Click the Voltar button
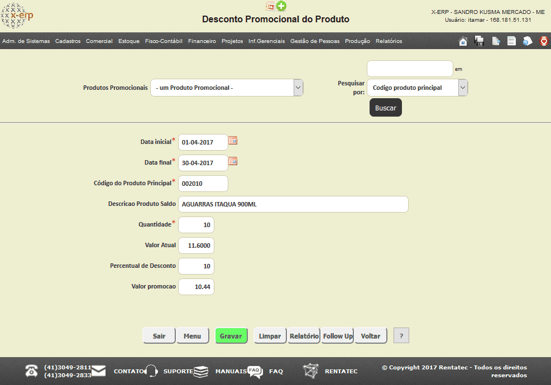Image resolution: width=551 pixels, height=385 pixels. tap(371, 336)
